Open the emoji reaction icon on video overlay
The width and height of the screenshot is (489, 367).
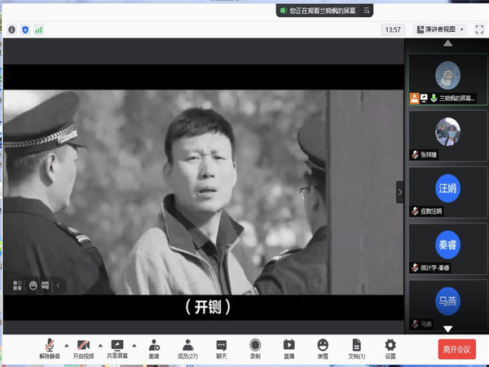point(33,285)
